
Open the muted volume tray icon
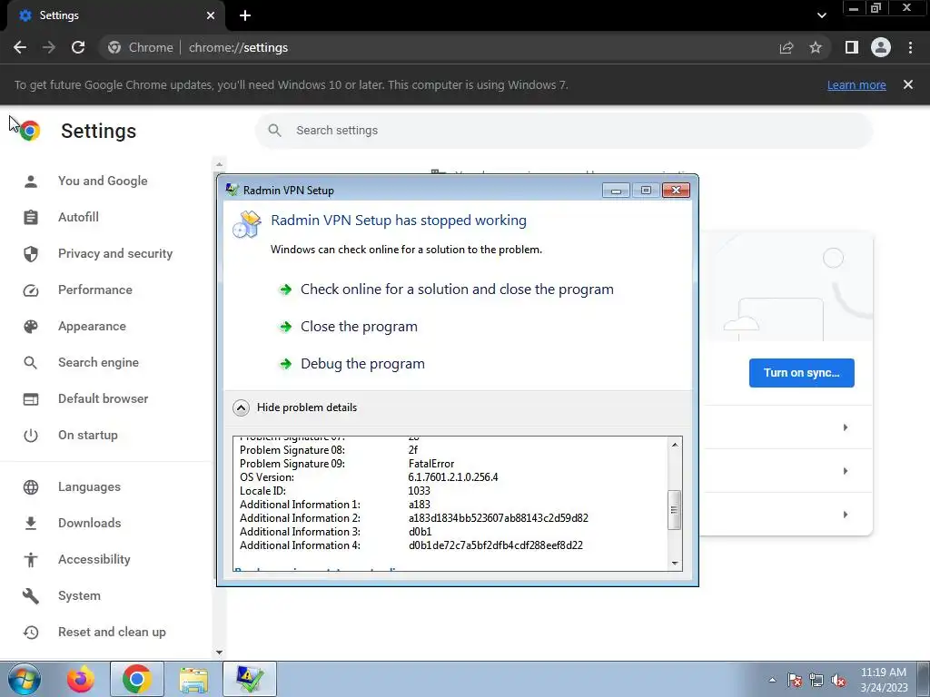pyautogui.click(x=838, y=680)
